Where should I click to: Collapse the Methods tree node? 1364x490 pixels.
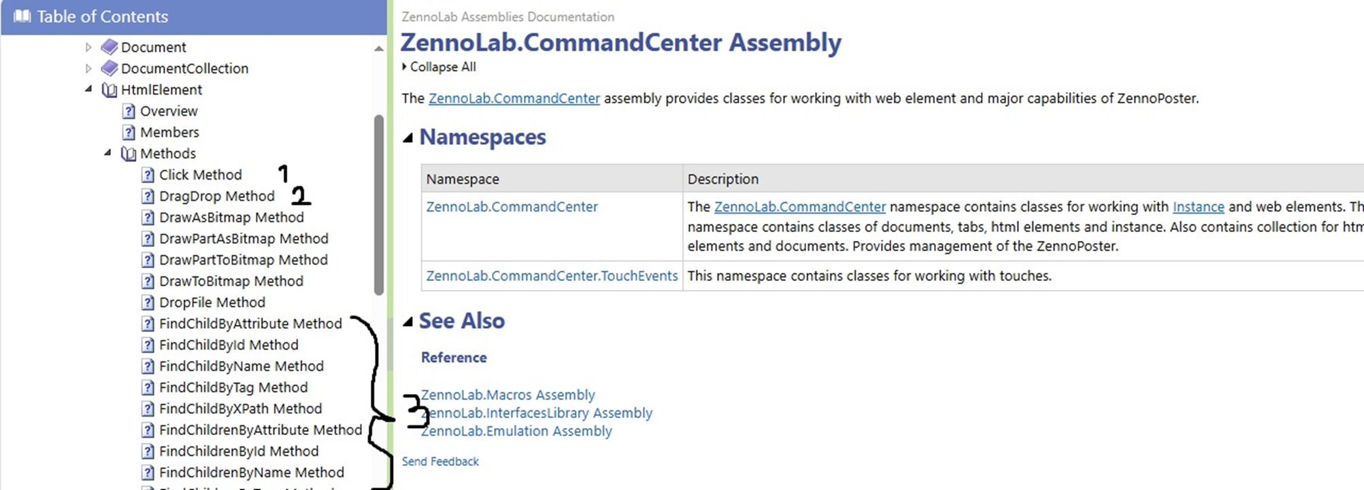[x=107, y=153]
